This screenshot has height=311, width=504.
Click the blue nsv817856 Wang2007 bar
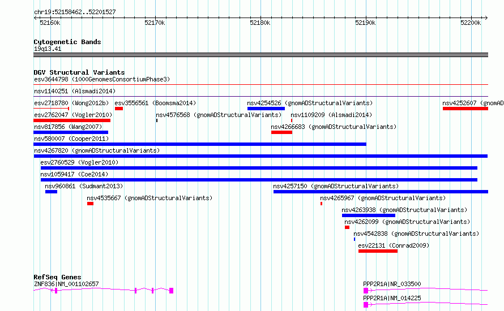click(71, 132)
